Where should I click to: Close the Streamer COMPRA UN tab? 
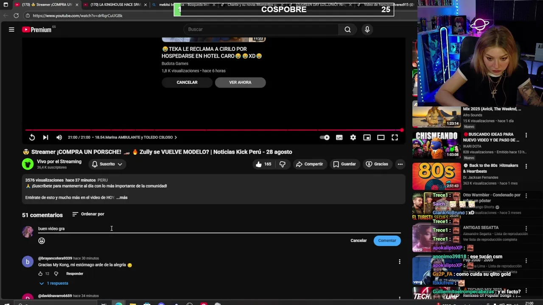click(x=77, y=5)
